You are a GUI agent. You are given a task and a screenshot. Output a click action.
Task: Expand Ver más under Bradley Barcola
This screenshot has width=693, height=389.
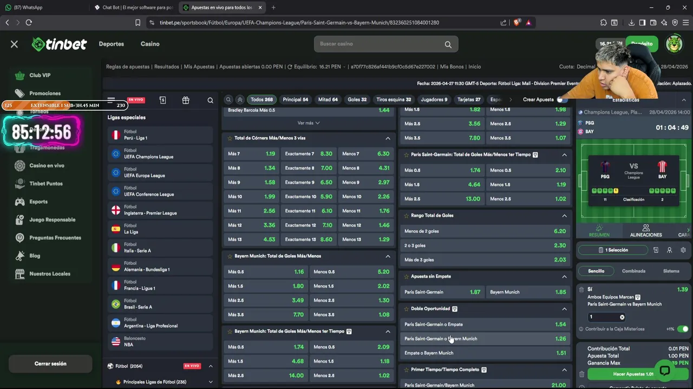pos(308,123)
